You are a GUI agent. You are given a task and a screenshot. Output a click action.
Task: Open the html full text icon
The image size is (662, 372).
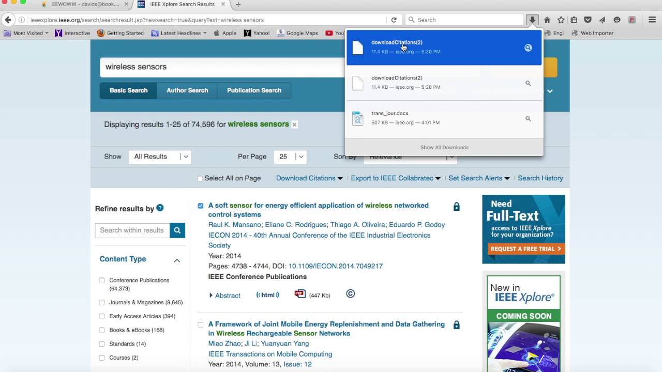tap(267, 295)
